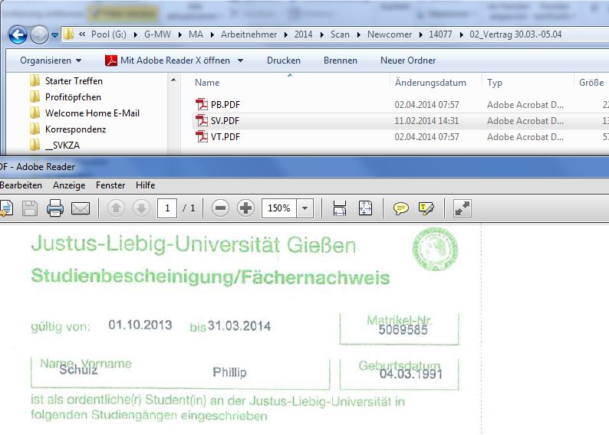Click the email envelope icon in toolbar
This screenshot has height=435, width=609.
click(x=81, y=208)
